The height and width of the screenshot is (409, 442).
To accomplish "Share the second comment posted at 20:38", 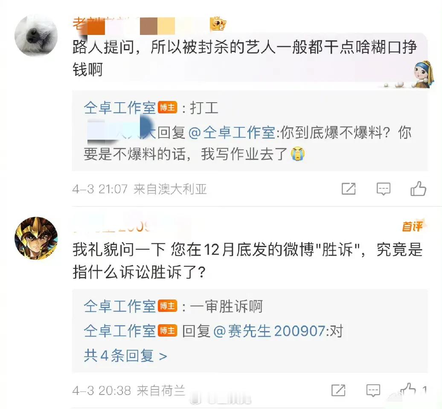I will [x=338, y=390].
